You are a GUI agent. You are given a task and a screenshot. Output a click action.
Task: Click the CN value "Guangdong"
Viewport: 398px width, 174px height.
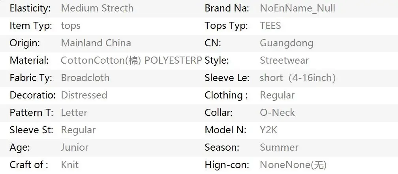pos(286,43)
